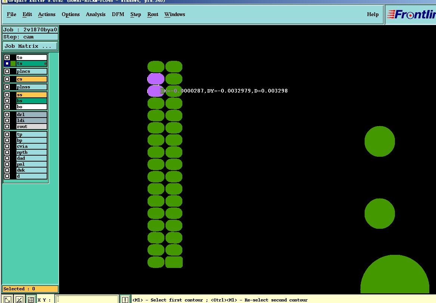Select the ldi layer name

(x=32, y=121)
